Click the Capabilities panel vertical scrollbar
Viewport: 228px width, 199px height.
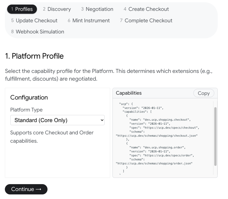215,136
